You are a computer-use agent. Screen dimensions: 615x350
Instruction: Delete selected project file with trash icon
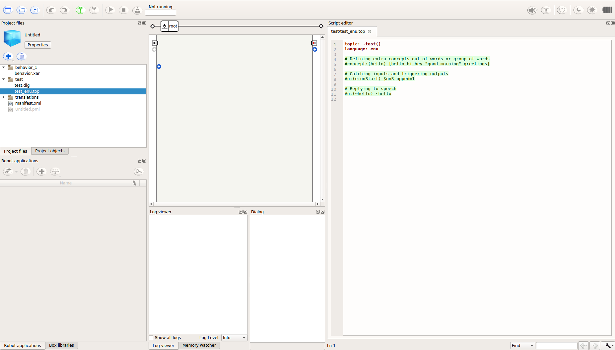(x=22, y=56)
